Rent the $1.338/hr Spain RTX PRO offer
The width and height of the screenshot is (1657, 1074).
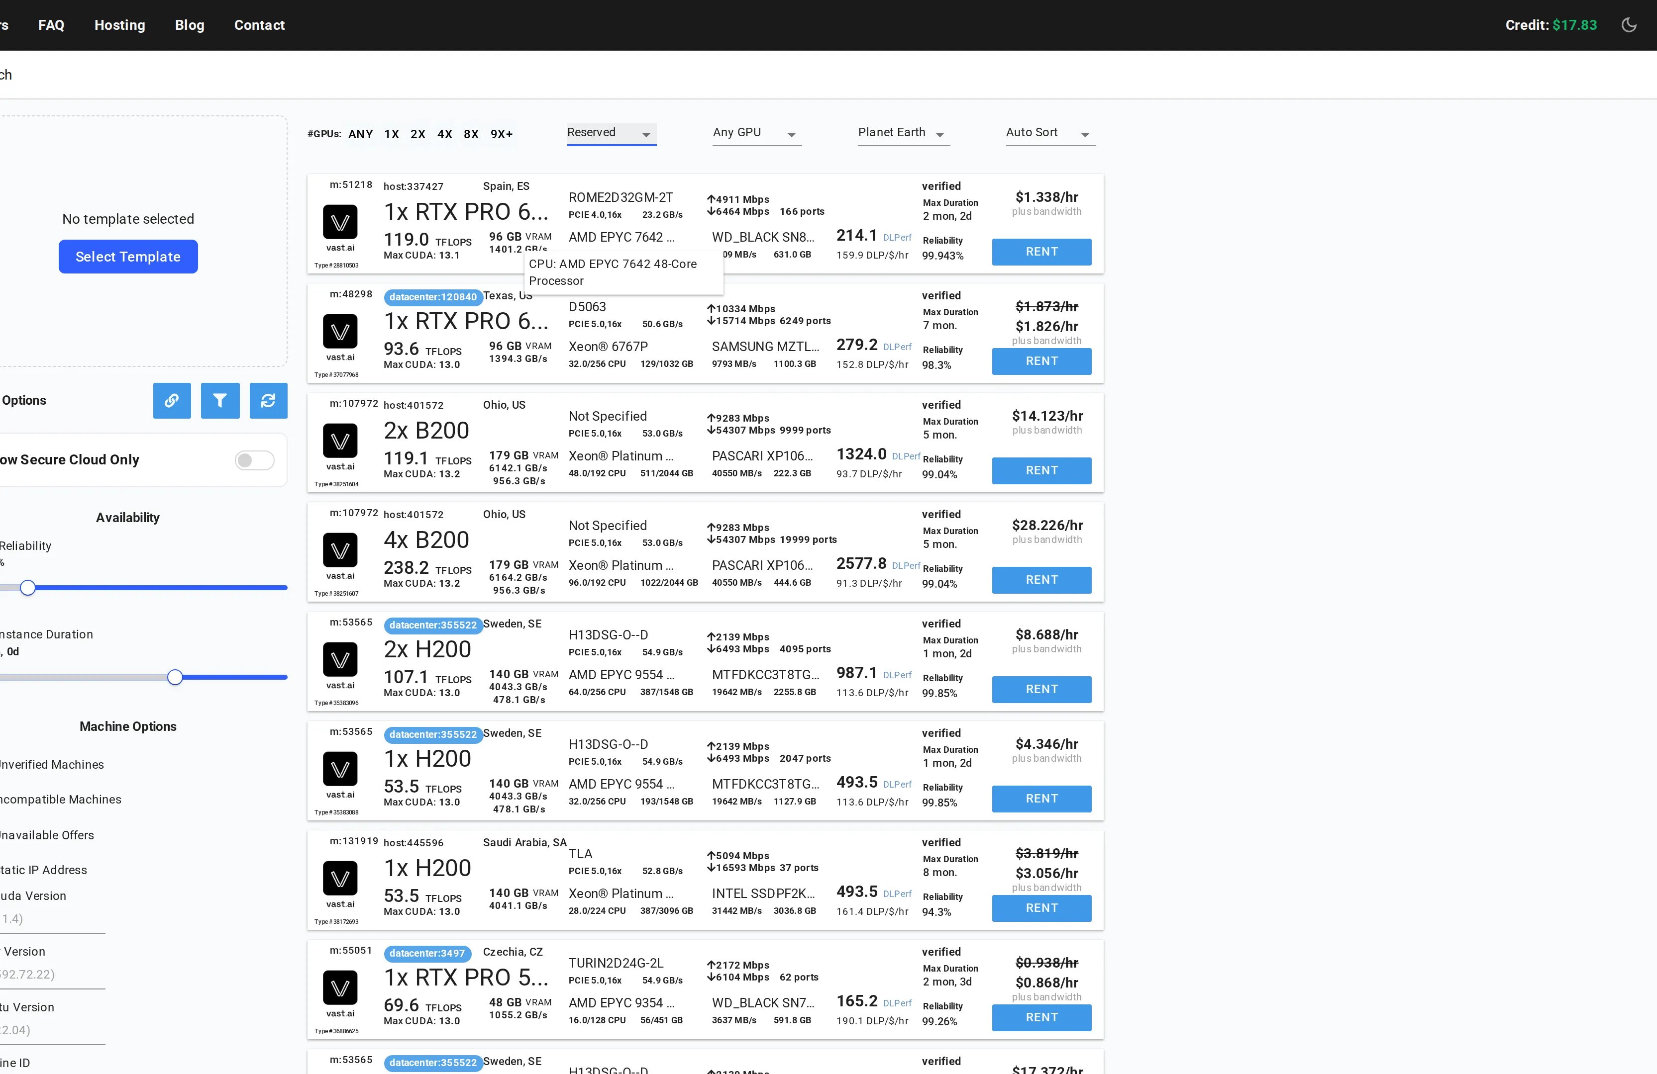click(1041, 252)
